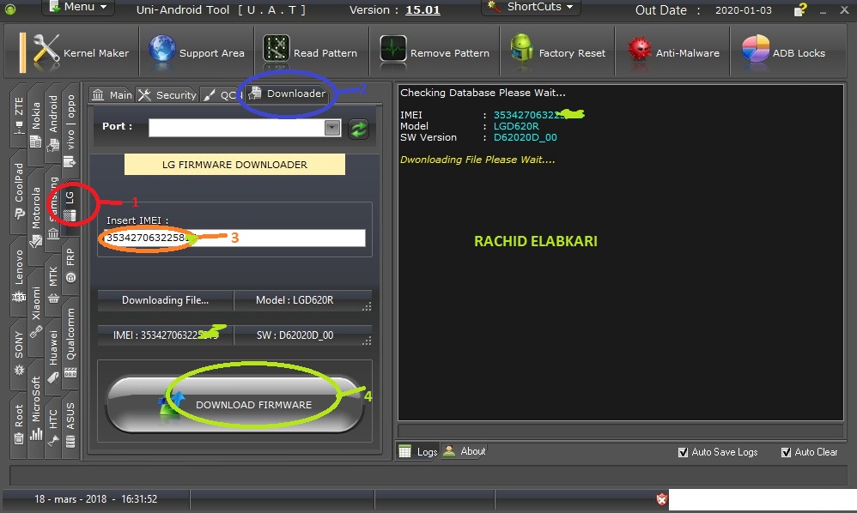Viewport: 857px width, 513px height.
Task: Click the red shield status icon
Action: pos(662,498)
